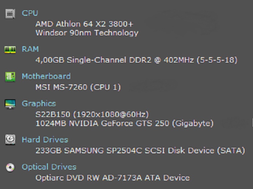Select the S22B150 monitor resolution line

tap(92, 115)
